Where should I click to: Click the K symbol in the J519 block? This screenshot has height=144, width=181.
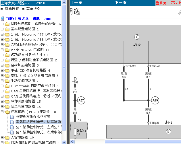[x=137, y=37]
